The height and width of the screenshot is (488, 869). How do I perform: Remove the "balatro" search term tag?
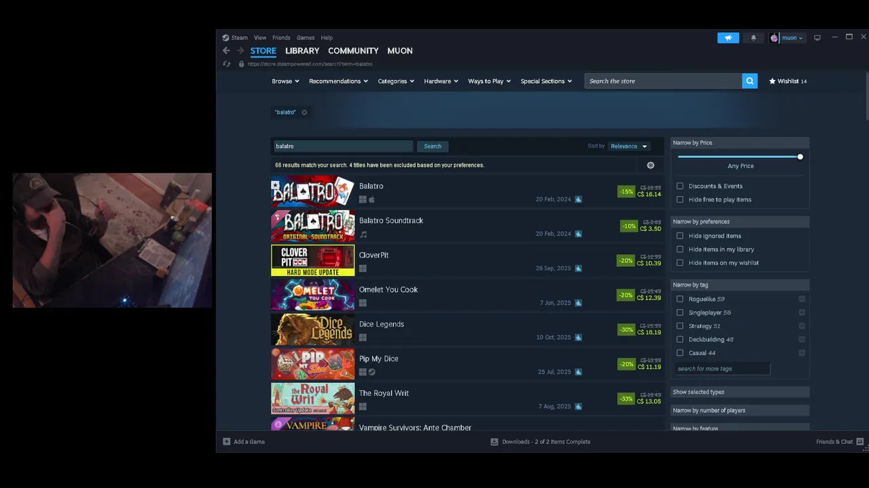(304, 113)
